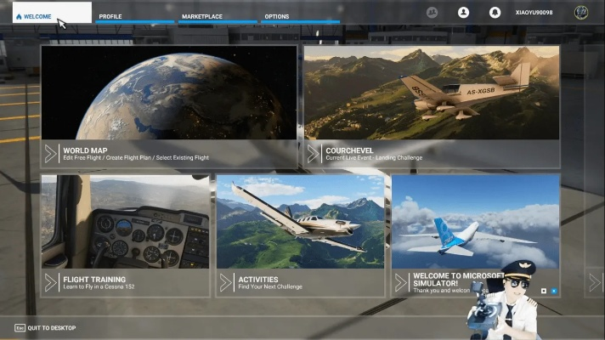Click the XIAOYU90098 username label
The height and width of the screenshot is (340, 605).
pyautogui.click(x=534, y=13)
